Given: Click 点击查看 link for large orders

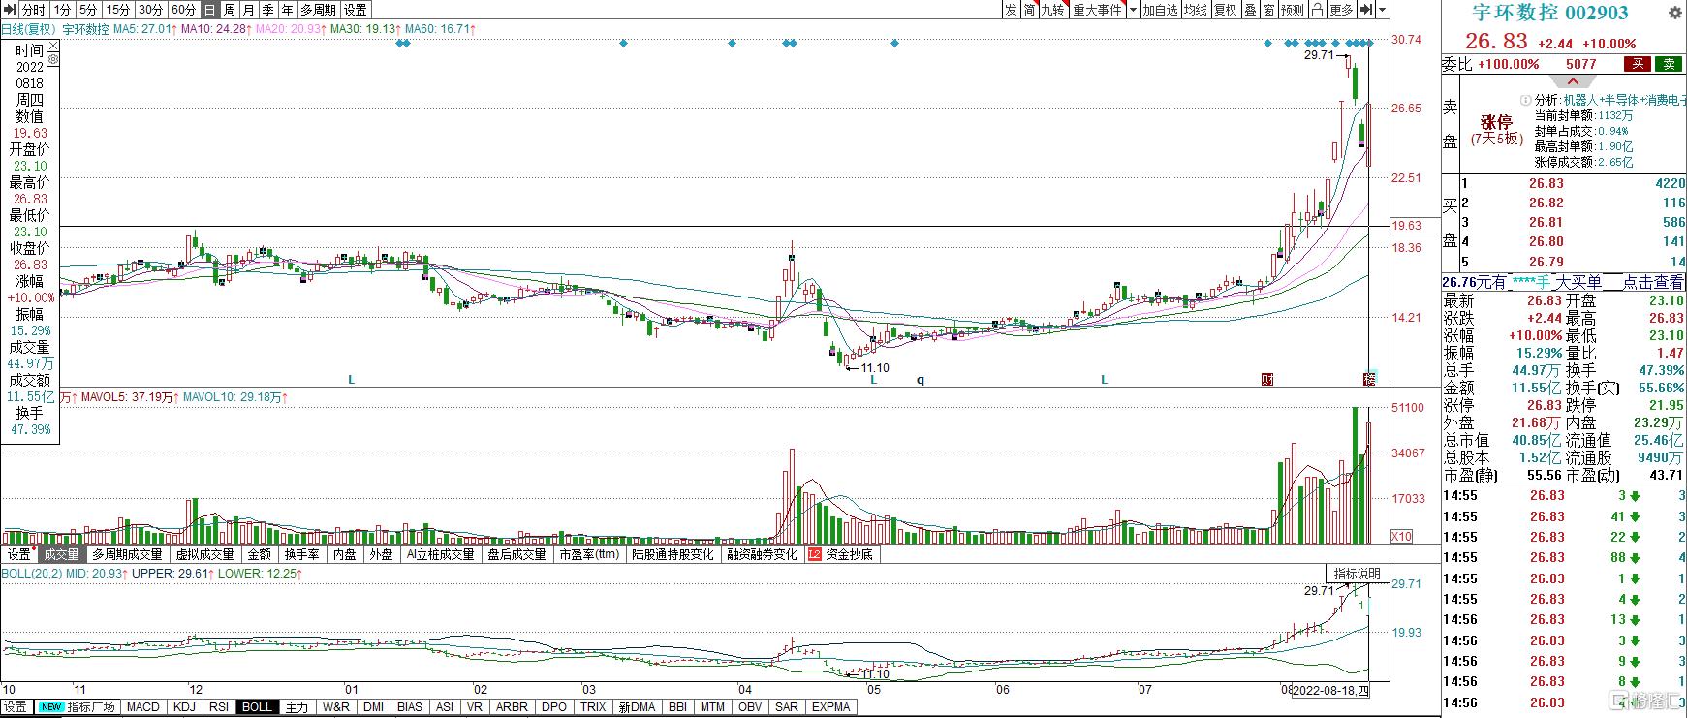Looking at the screenshot, I should click(x=1653, y=282).
